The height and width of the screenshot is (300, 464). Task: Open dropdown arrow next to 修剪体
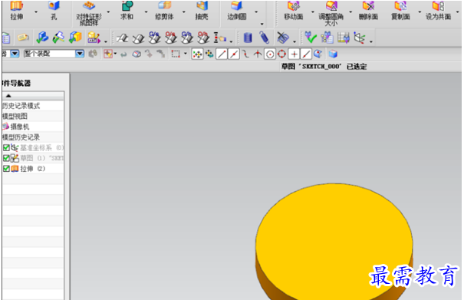pos(184,12)
